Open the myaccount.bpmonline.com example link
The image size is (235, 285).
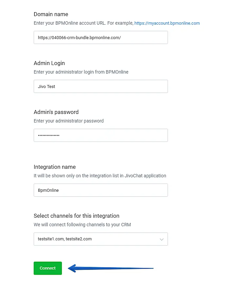click(167, 23)
